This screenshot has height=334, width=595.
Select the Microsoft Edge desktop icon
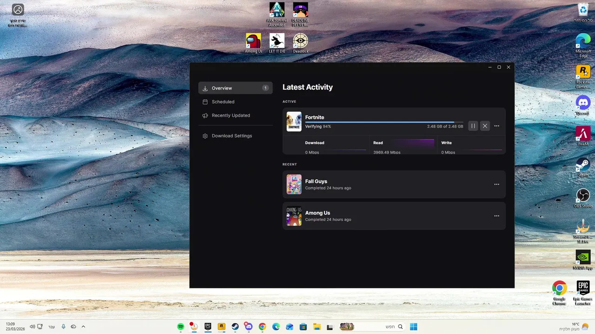coord(583,45)
